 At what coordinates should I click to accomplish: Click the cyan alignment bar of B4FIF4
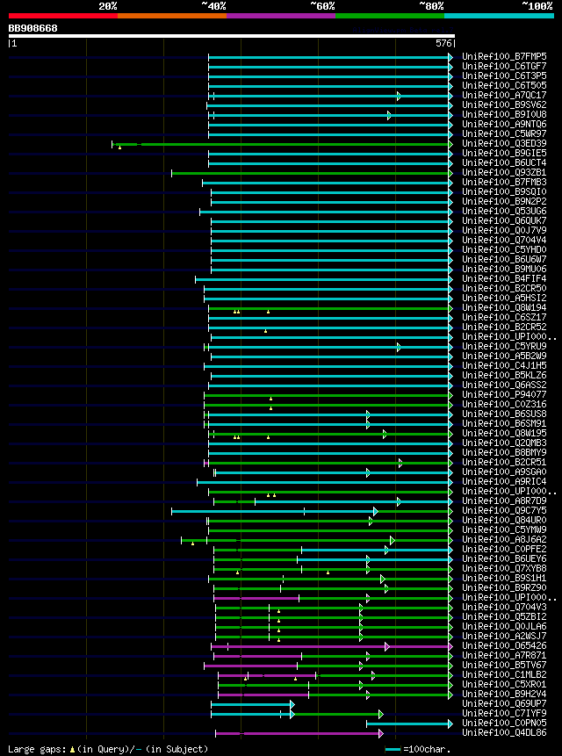322,279
